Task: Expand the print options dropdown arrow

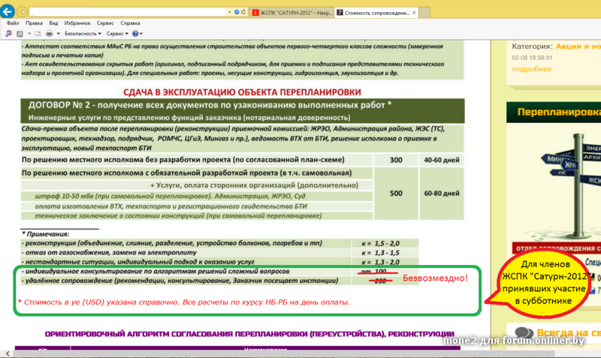Action: coord(59,34)
